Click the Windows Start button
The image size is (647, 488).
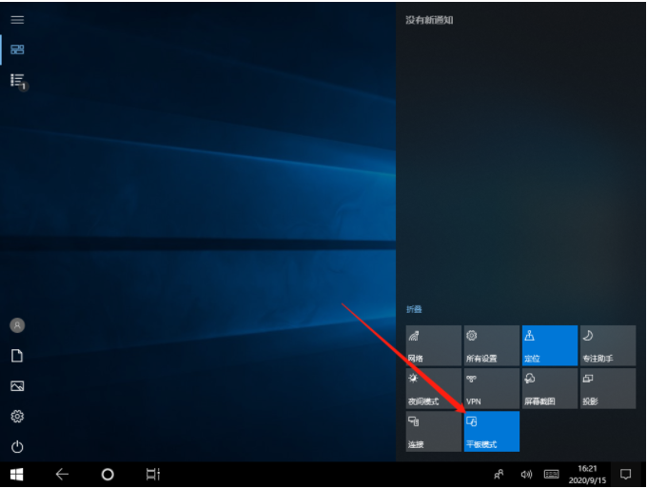coord(16,475)
